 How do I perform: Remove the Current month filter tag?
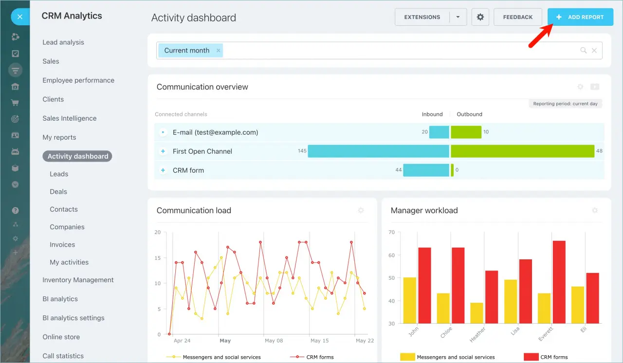tap(219, 51)
